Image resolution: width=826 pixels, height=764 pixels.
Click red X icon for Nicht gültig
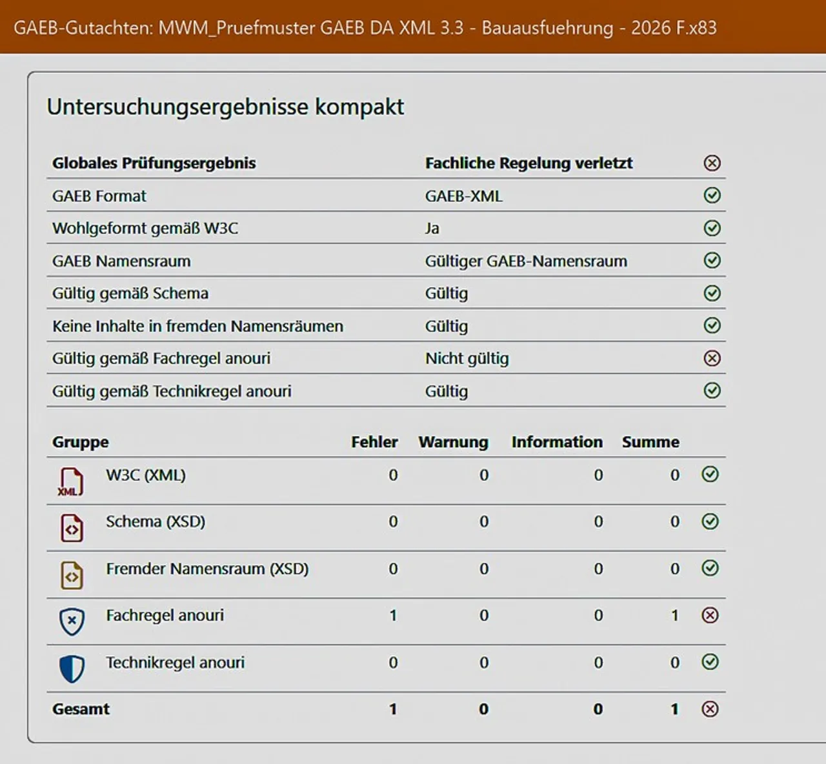click(x=712, y=358)
